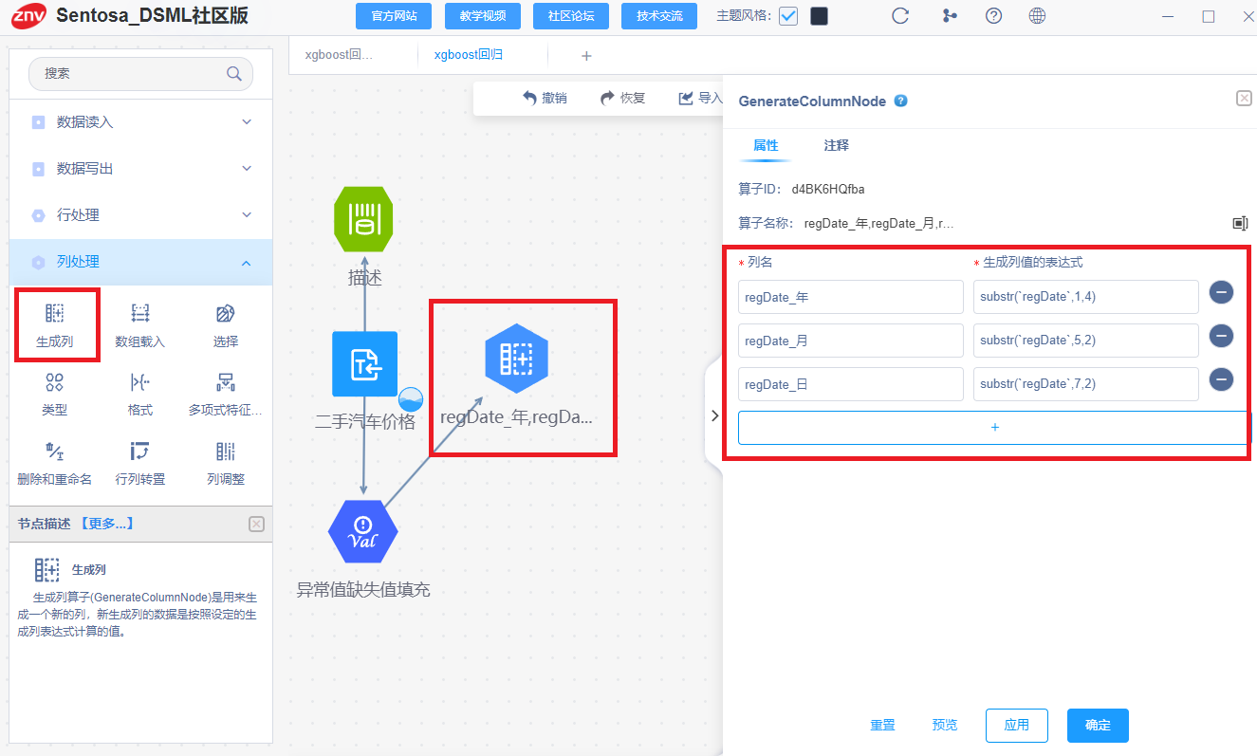1257x756 pixels.
Task: Collapse the properties panel with side arrow
Action: 714,415
